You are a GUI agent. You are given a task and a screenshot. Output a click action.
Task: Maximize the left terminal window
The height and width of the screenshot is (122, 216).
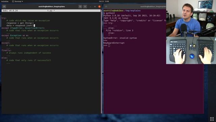pyautogui.click(x=95, y=6)
